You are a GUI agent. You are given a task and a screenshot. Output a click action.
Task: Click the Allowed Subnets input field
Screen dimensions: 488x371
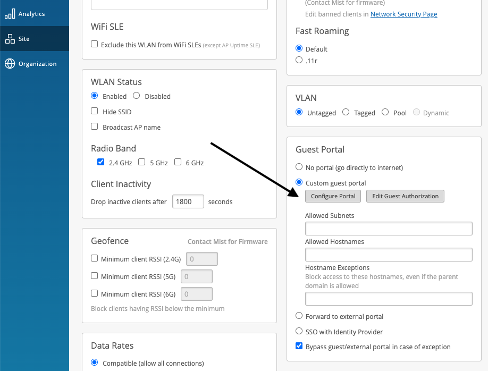[x=389, y=229]
